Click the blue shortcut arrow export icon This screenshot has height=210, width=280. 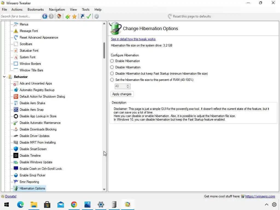click(82, 16)
